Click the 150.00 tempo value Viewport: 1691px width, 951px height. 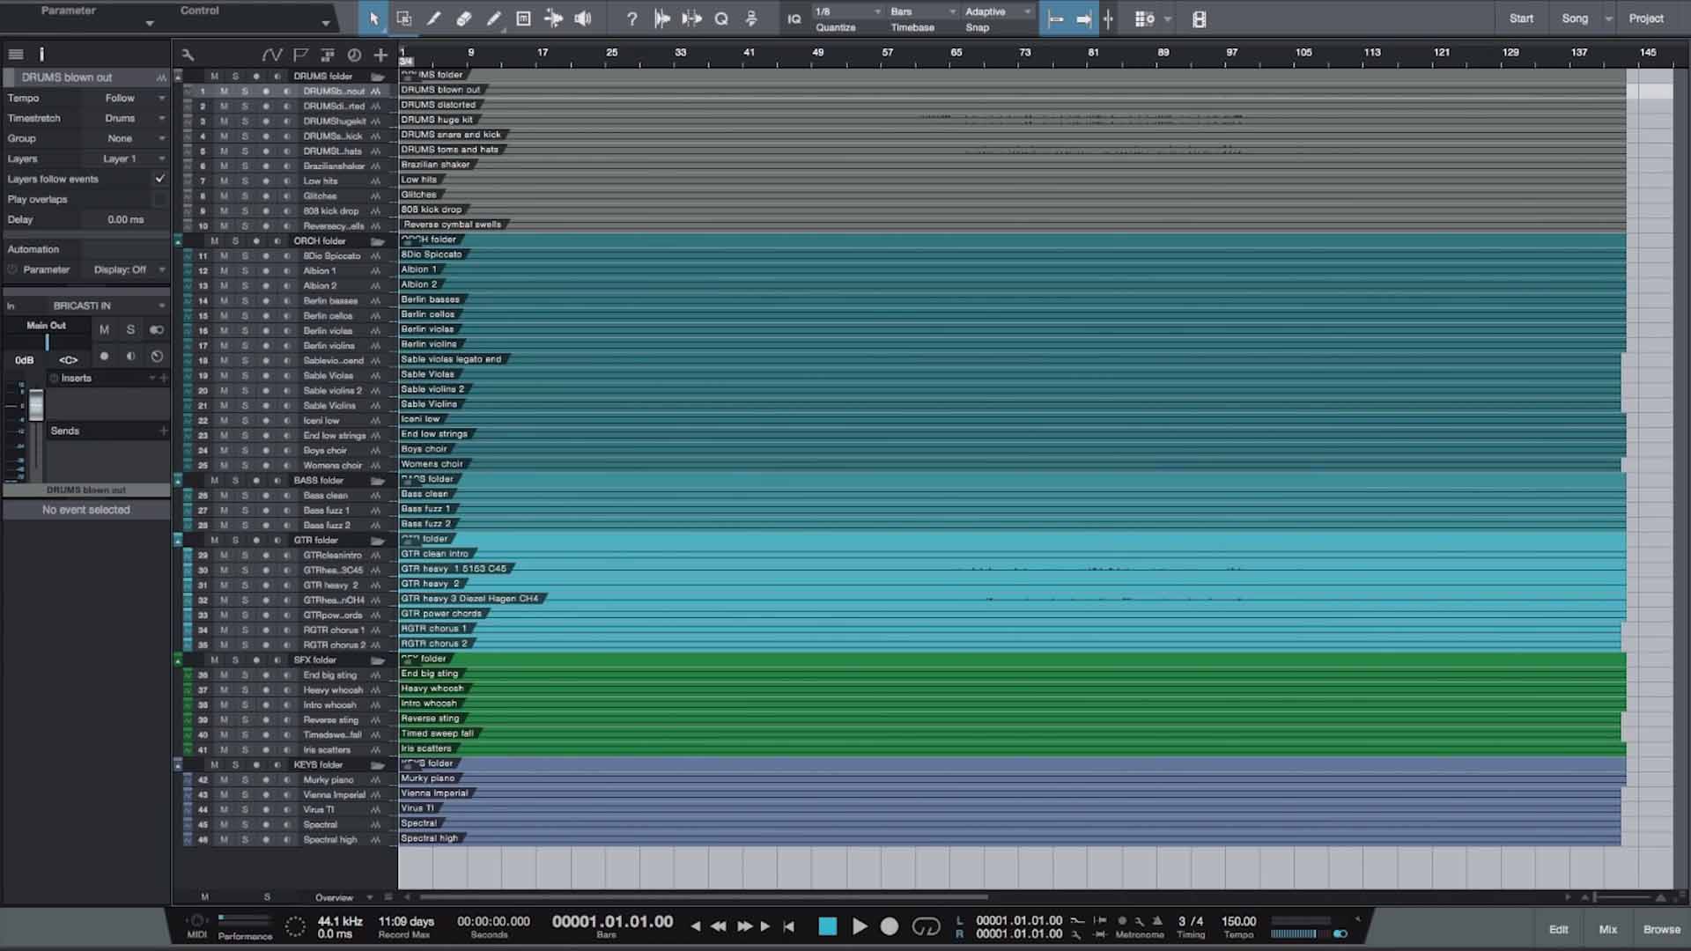click(1238, 921)
